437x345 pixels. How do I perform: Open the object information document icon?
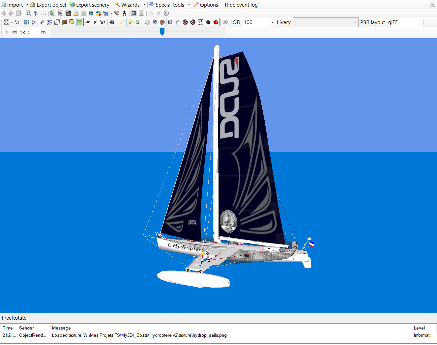pos(18,13)
